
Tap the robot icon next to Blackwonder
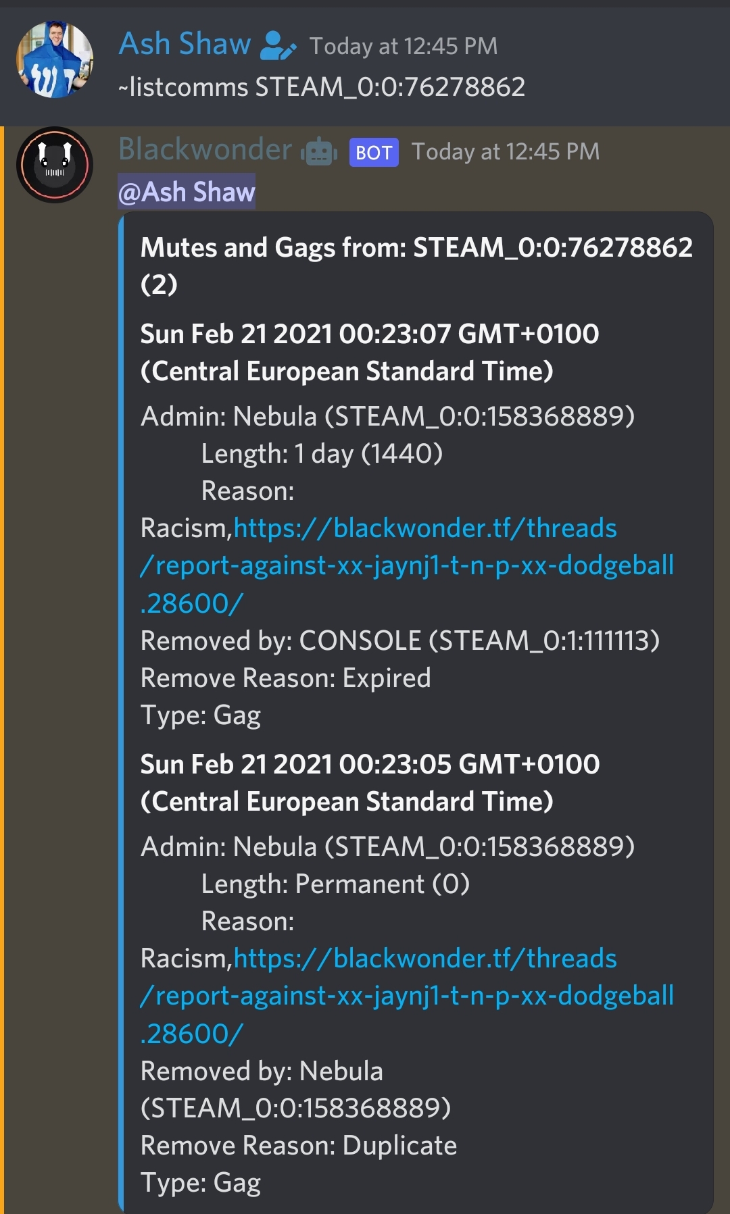click(319, 151)
